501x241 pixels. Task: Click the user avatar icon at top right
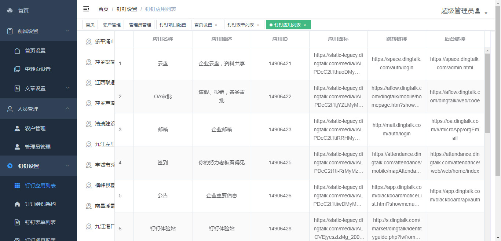(478, 11)
